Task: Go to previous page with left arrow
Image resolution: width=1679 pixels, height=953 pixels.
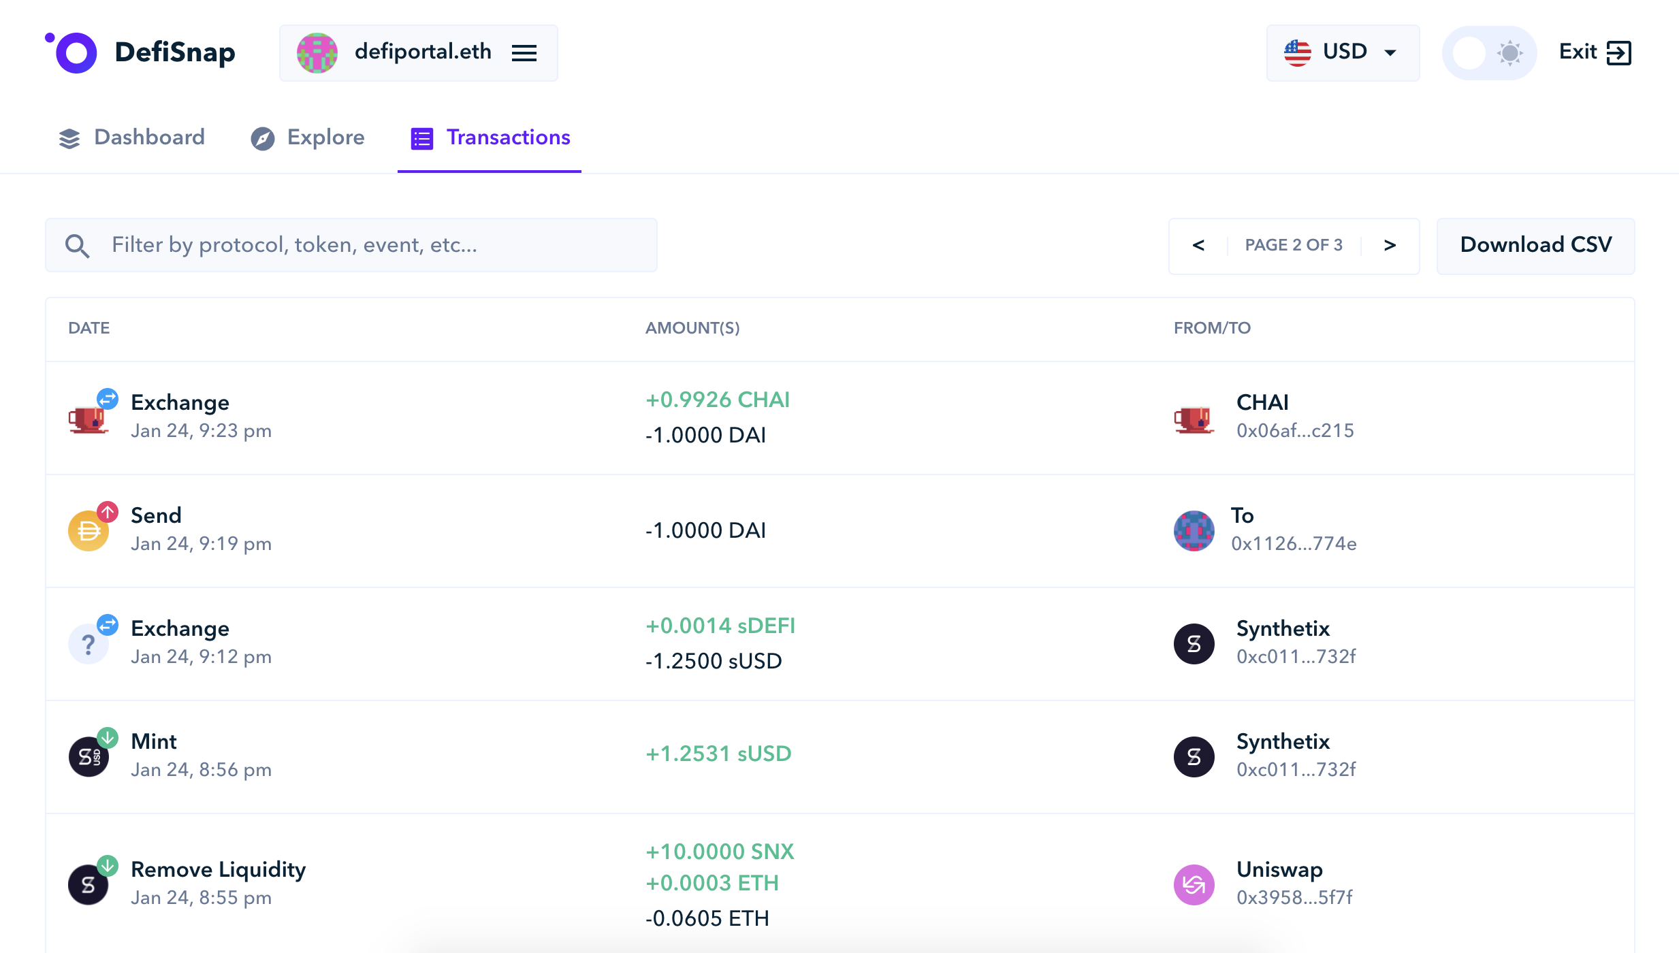Action: pyautogui.click(x=1199, y=245)
